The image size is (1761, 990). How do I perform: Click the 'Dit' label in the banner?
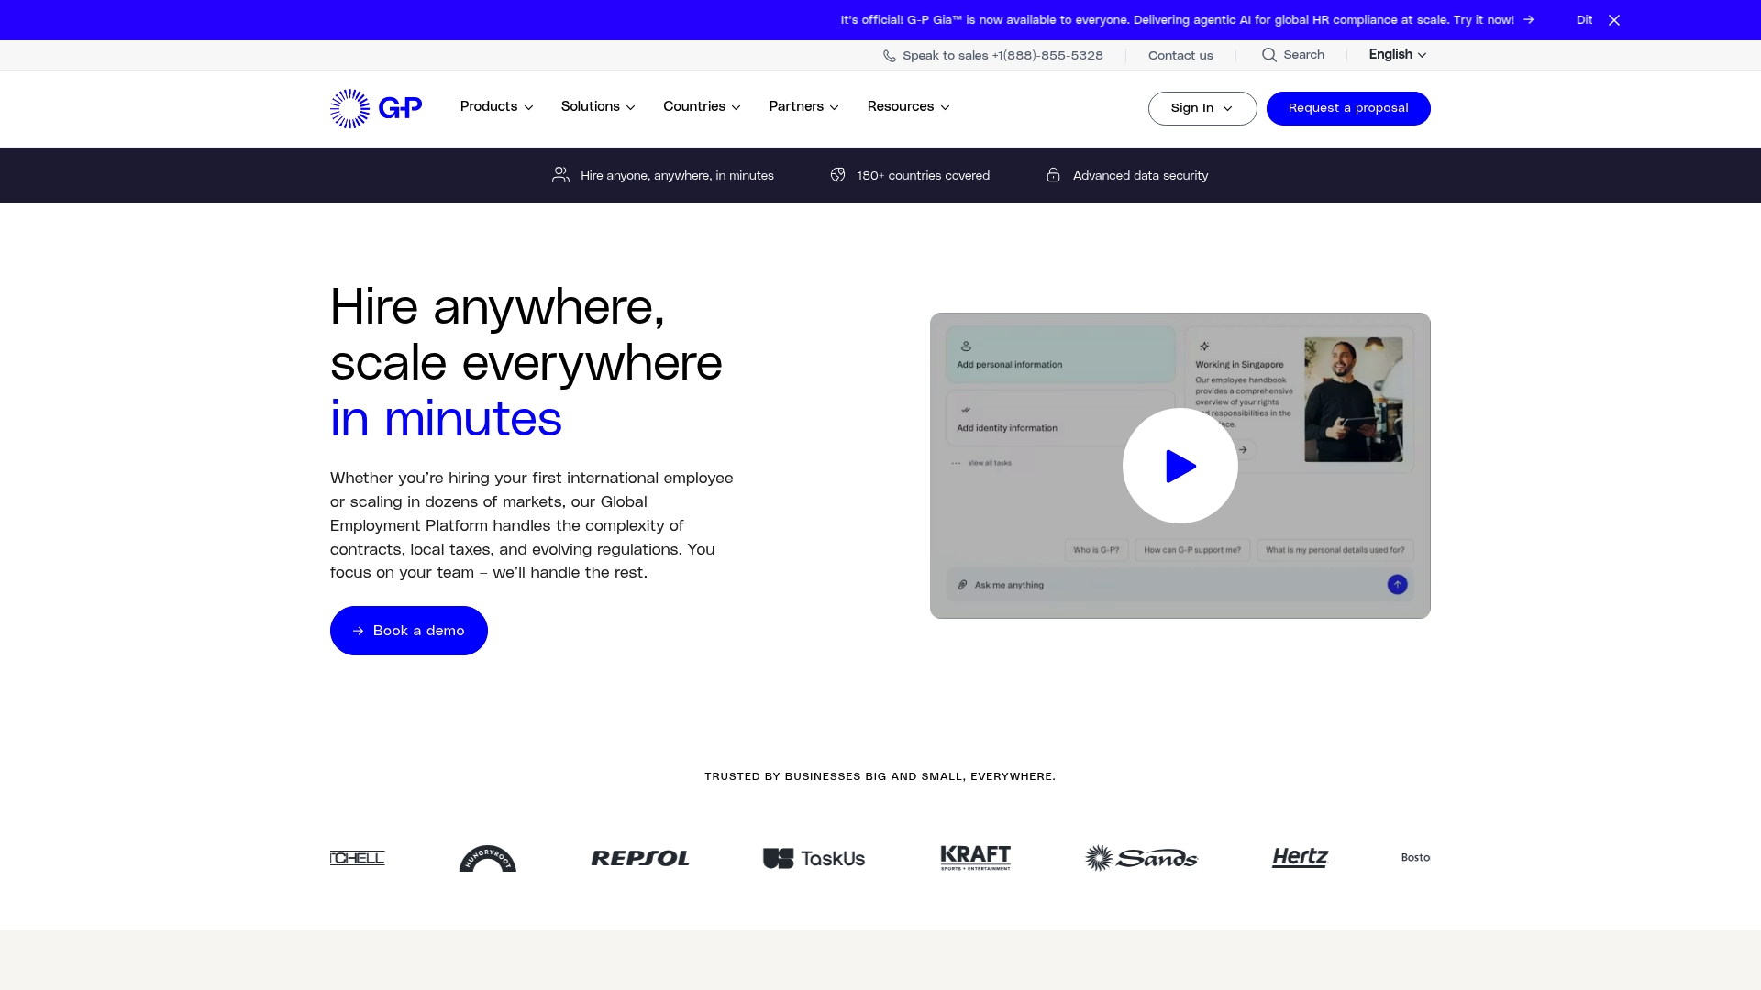click(1584, 20)
